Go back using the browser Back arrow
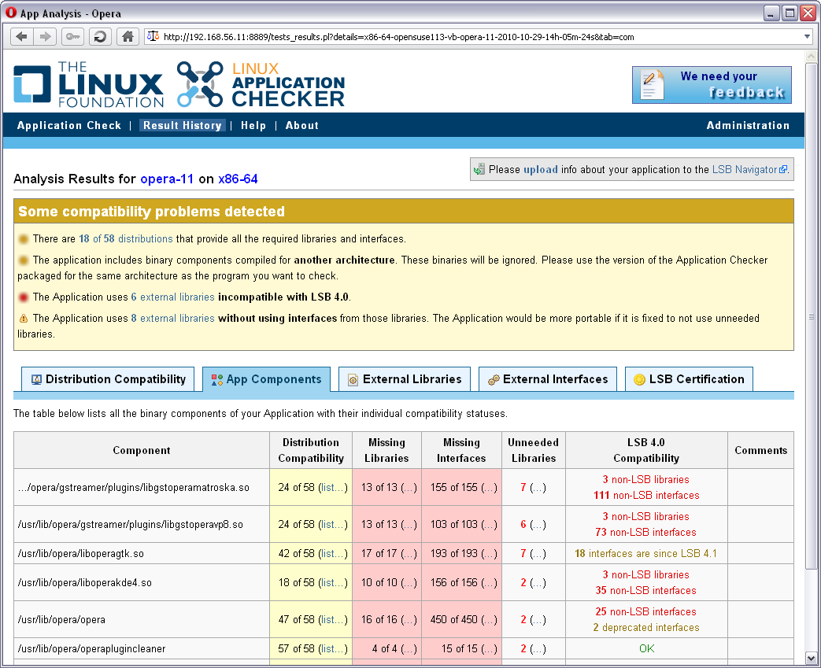The height and width of the screenshot is (668, 821). pos(21,37)
